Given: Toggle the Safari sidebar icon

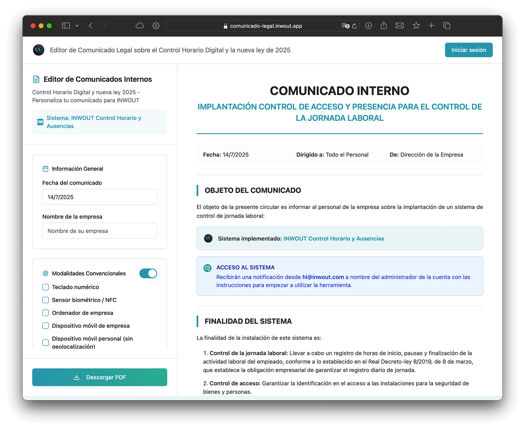Looking at the screenshot, I should coord(66,26).
